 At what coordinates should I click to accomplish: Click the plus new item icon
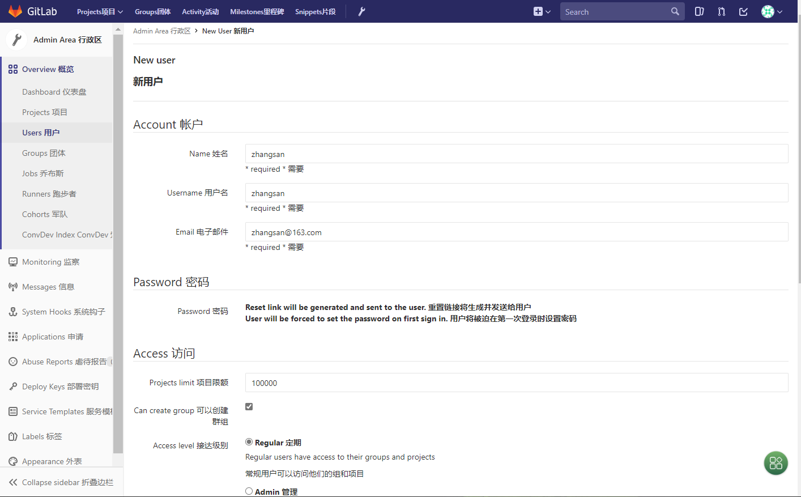point(538,11)
